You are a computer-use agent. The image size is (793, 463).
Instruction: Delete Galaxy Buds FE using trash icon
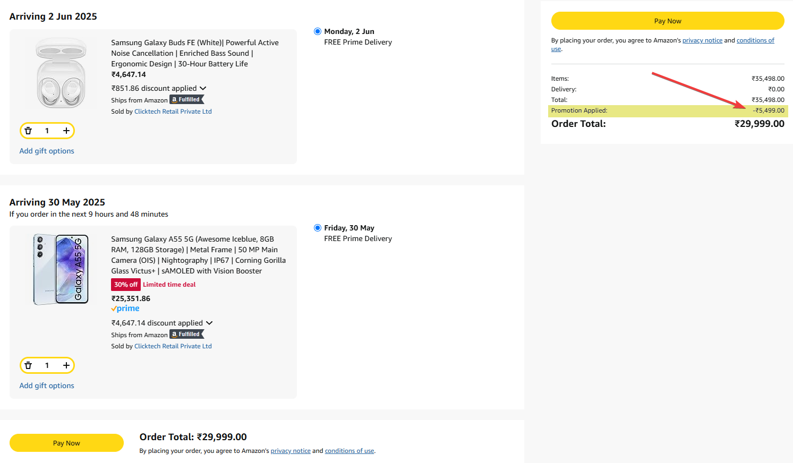tap(29, 131)
